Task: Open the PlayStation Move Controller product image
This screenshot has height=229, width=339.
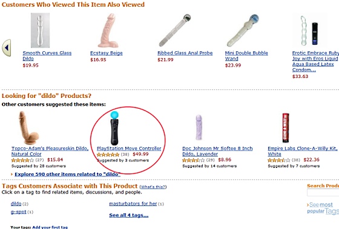Action: pyautogui.click(x=114, y=128)
